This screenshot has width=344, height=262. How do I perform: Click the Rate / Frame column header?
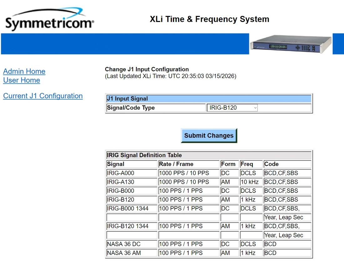189,164
